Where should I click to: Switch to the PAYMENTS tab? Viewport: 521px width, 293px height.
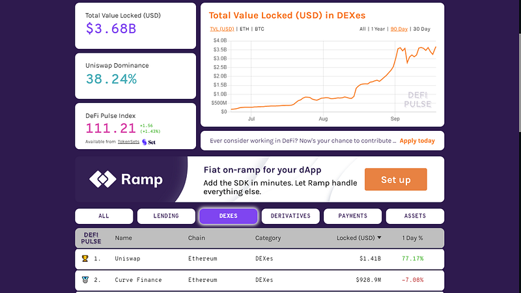(x=352, y=216)
